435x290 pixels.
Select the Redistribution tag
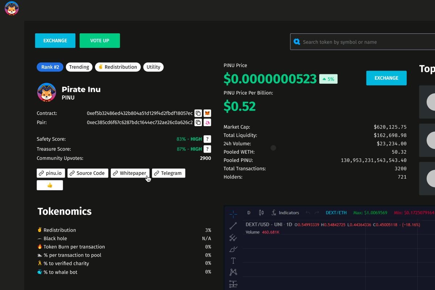pyautogui.click(x=118, y=67)
